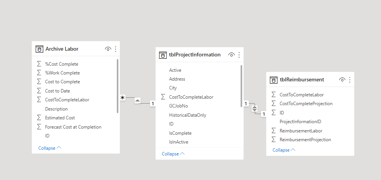Collapse the tblProjectInformation table
381x180 pixels.
tap(173, 154)
